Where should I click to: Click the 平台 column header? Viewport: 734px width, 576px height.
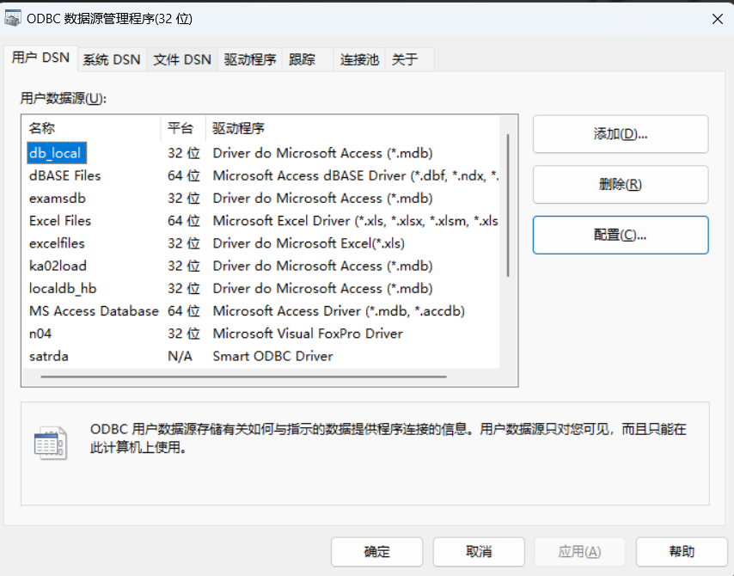click(183, 128)
